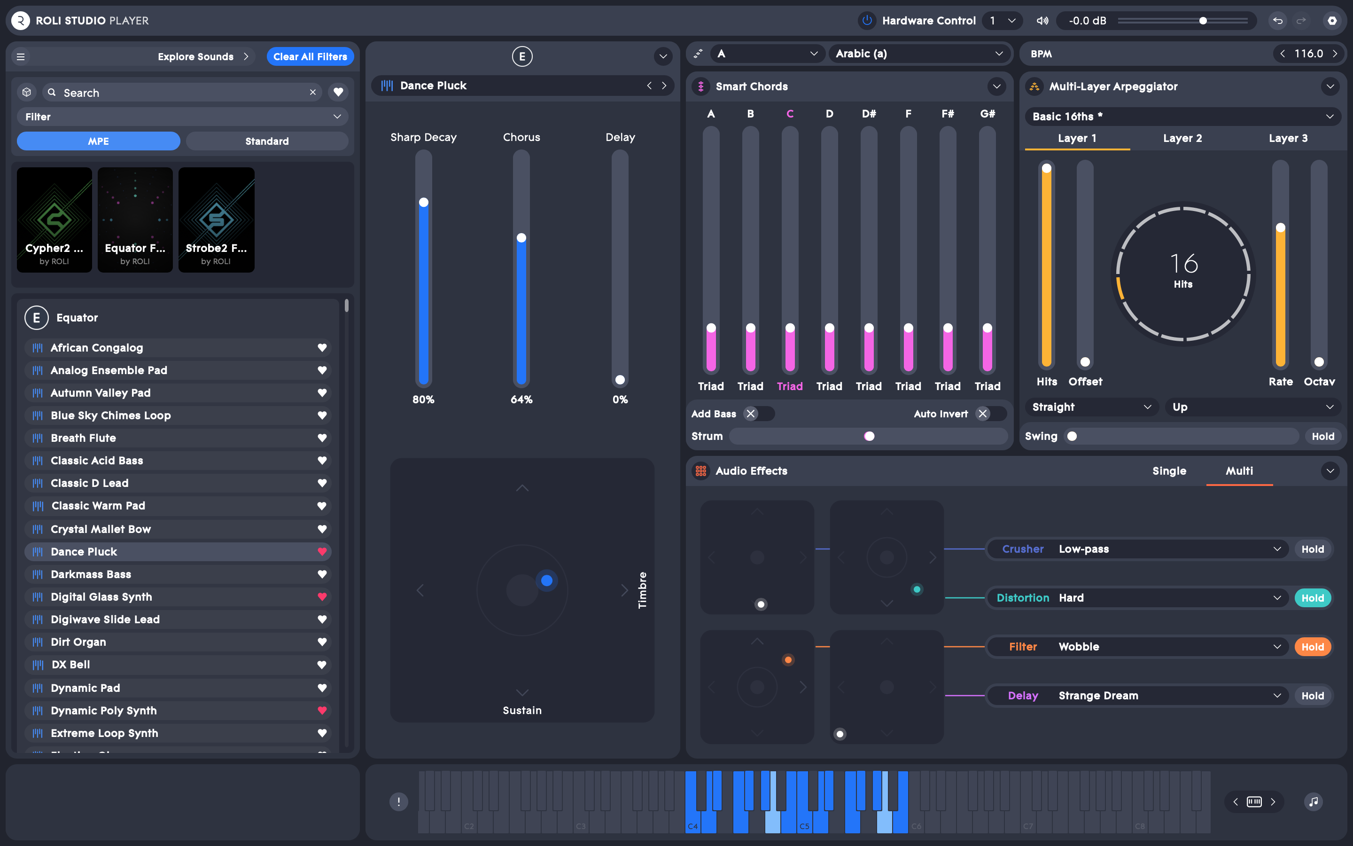Image resolution: width=1353 pixels, height=846 pixels.
Task: Switch to Layer 2 tab
Action: point(1182,138)
